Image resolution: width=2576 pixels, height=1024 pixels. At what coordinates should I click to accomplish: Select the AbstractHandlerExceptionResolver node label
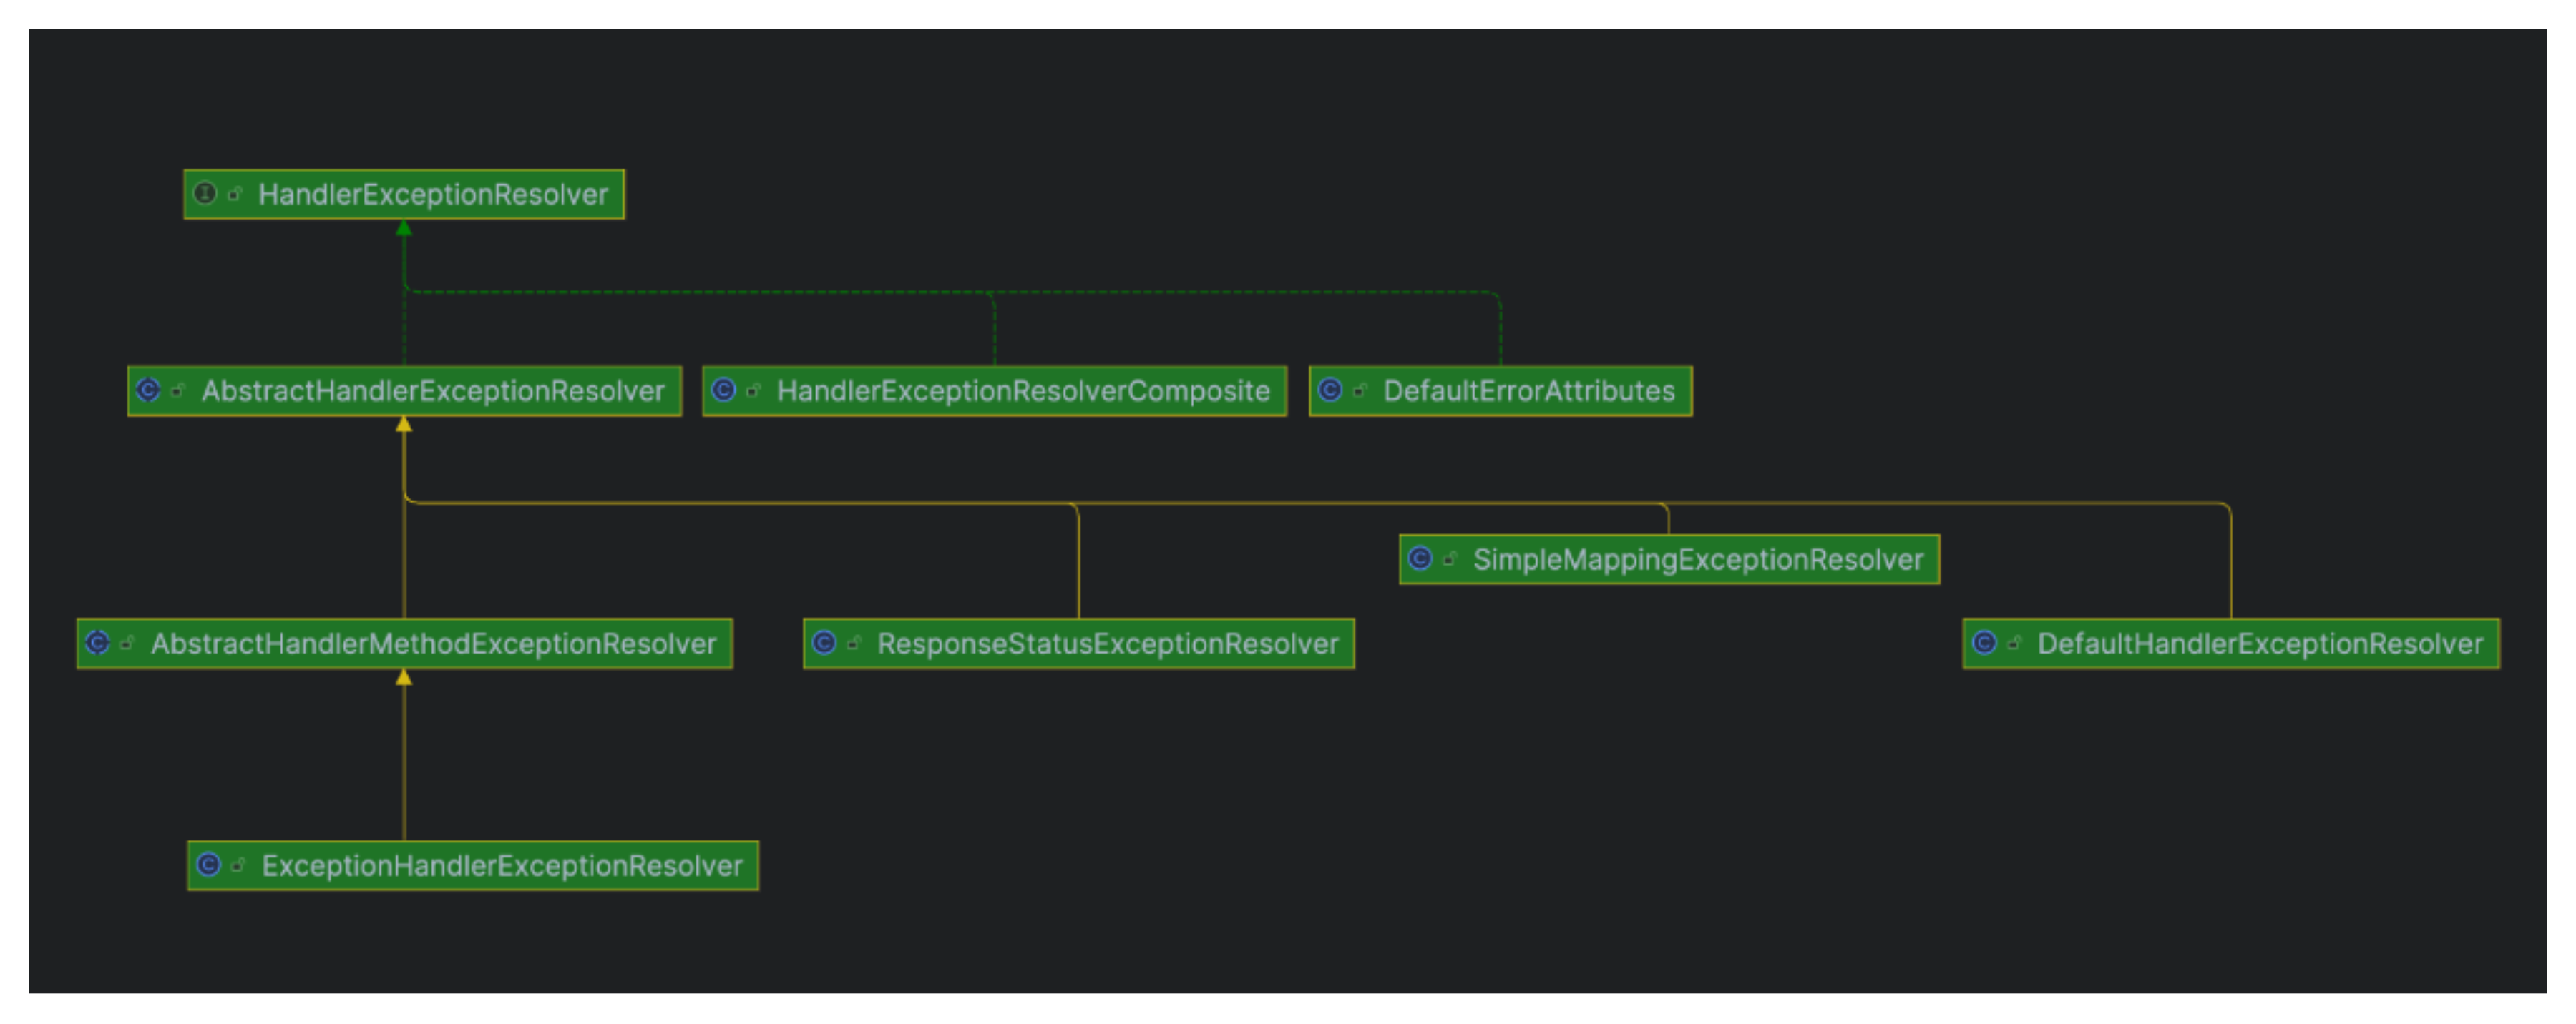pyautogui.click(x=432, y=390)
